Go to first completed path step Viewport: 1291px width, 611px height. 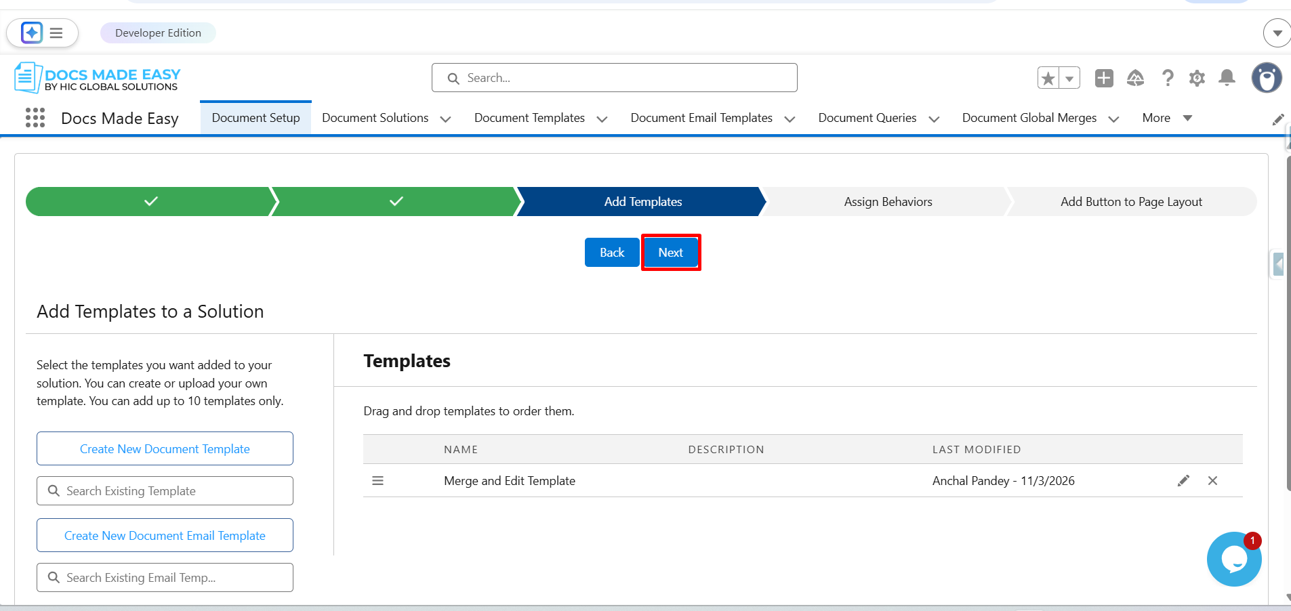(x=150, y=202)
